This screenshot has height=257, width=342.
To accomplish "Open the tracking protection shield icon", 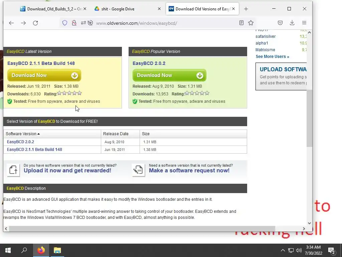I will [65, 23].
